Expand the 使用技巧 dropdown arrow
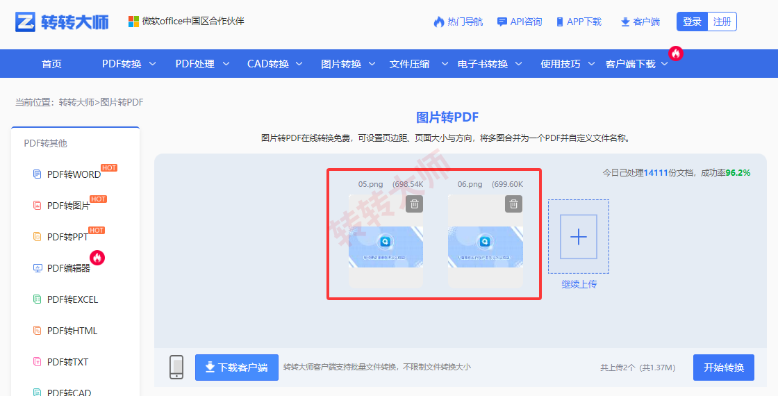This screenshot has height=396, width=778. (x=591, y=63)
